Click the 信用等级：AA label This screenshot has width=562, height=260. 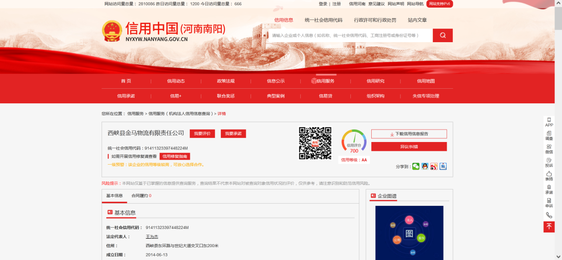click(354, 160)
